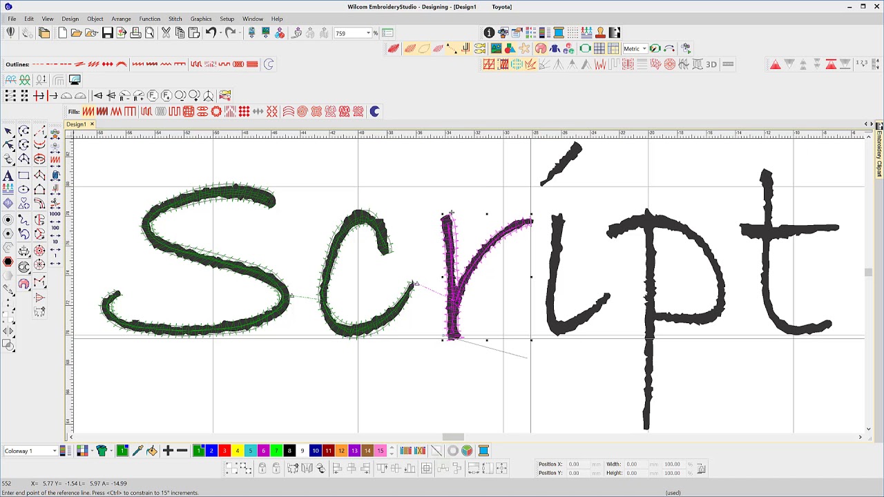Open the Setup menu

point(227,19)
